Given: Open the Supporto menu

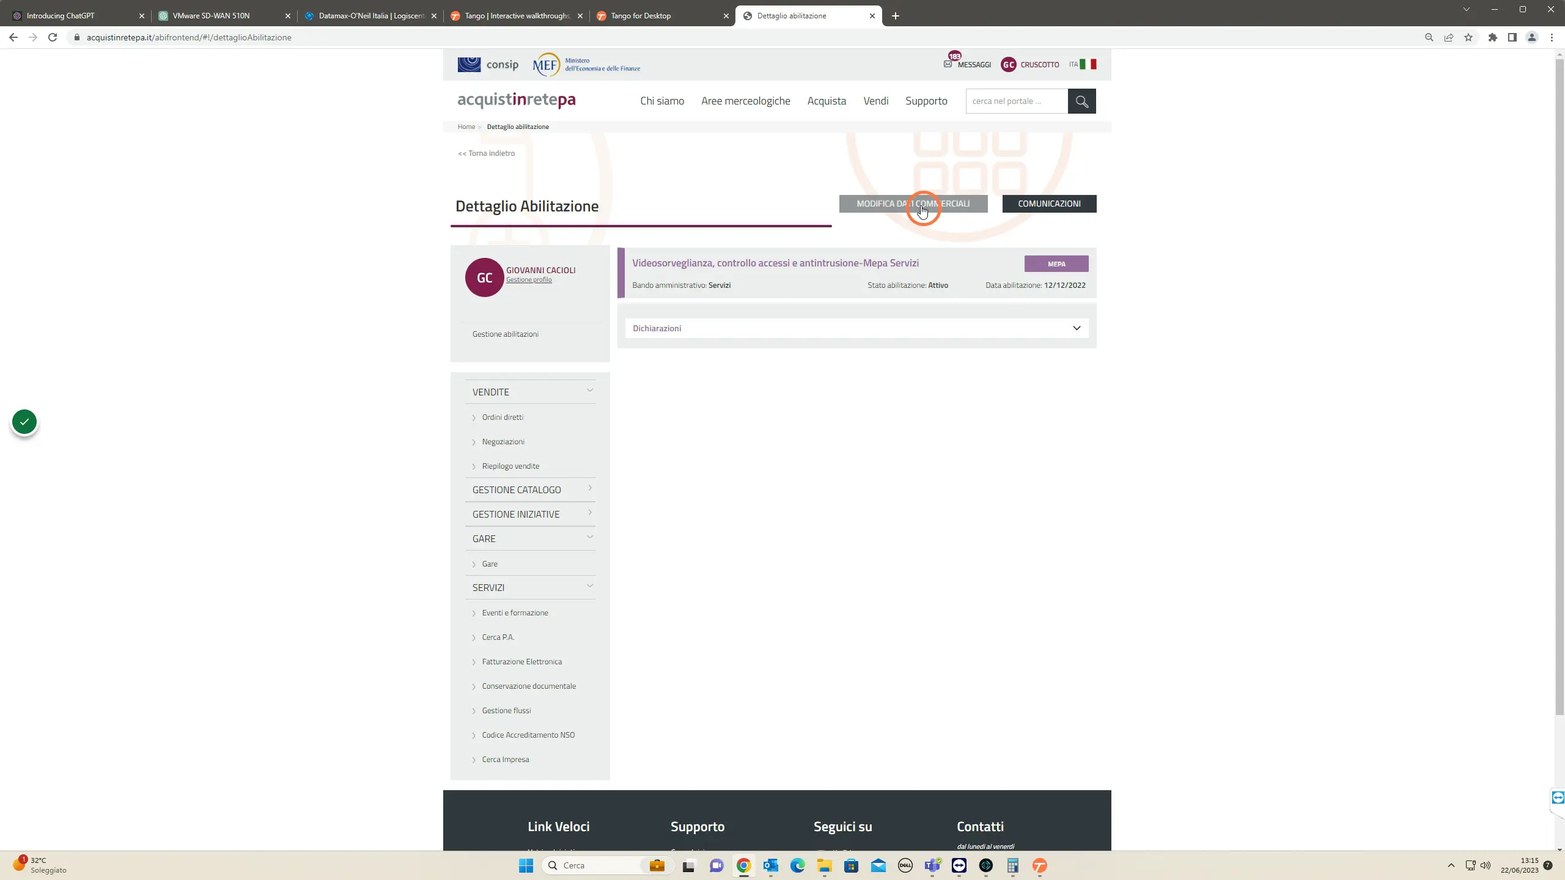Looking at the screenshot, I should 926,101.
